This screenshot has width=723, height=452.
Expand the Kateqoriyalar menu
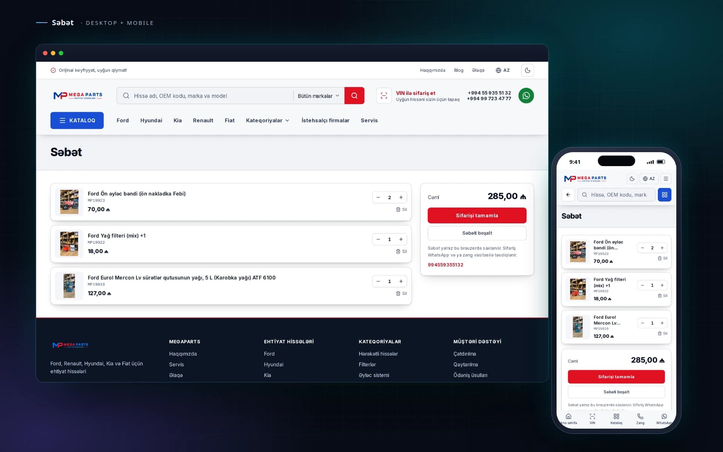(267, 121)
